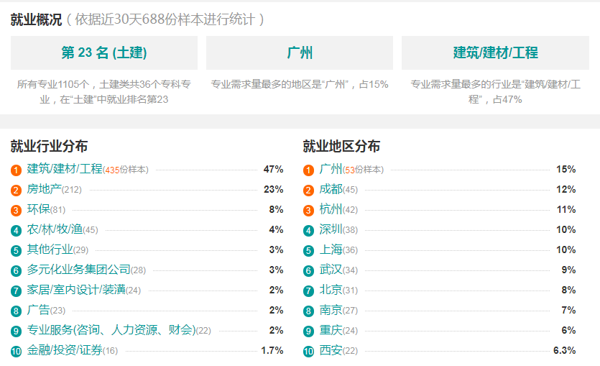The image size is (600, 366).
Task: Click the orange rank 1 badge beside 建筑/建材/工程
Action: (x=16, y=170)
